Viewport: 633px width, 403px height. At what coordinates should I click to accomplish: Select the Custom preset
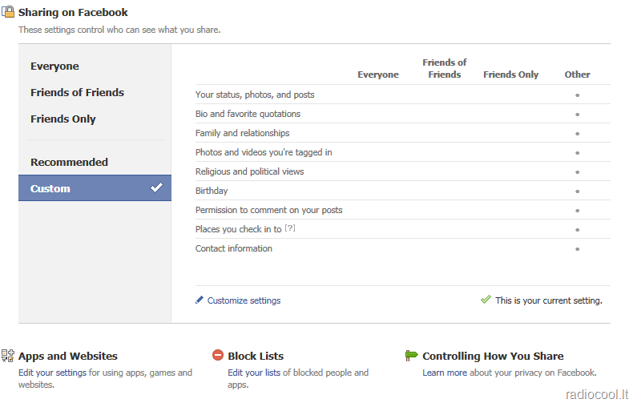[x=95, y=187]
